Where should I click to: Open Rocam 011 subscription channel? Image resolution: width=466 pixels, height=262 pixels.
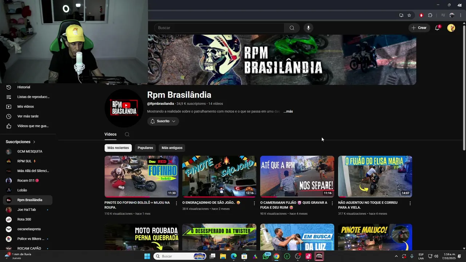pos(28,180)
